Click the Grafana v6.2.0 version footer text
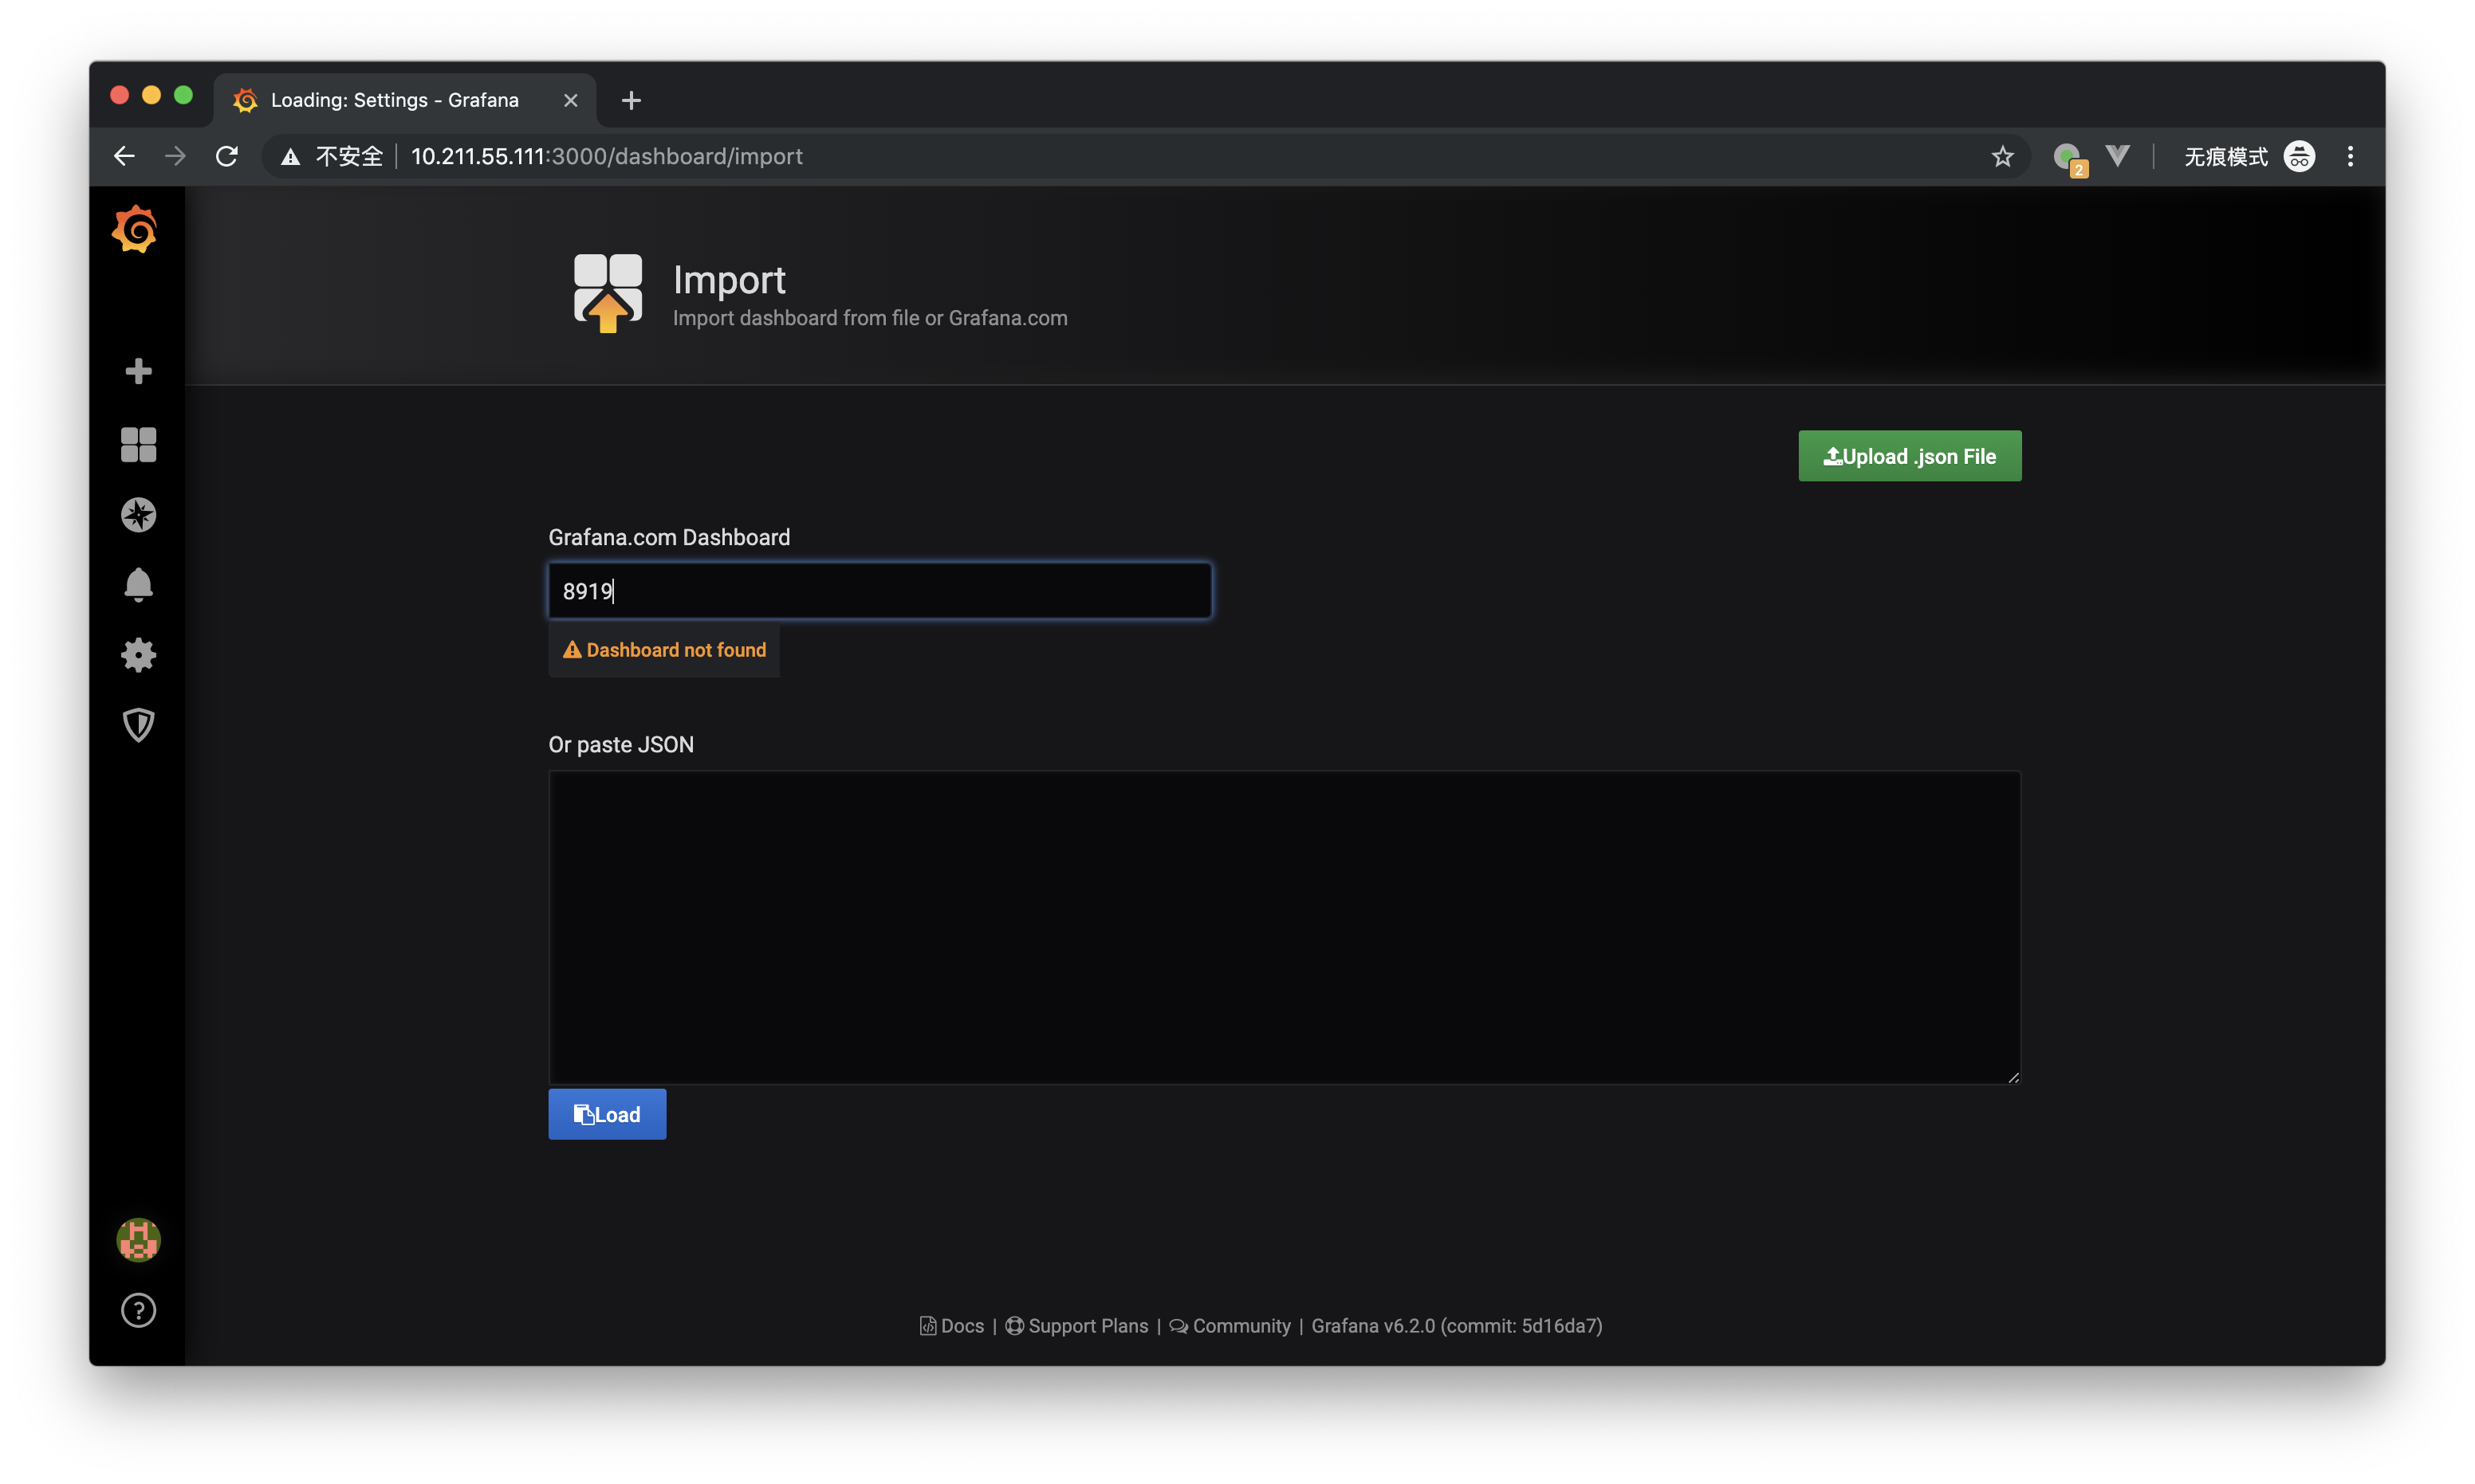 coord(1457,1326)
